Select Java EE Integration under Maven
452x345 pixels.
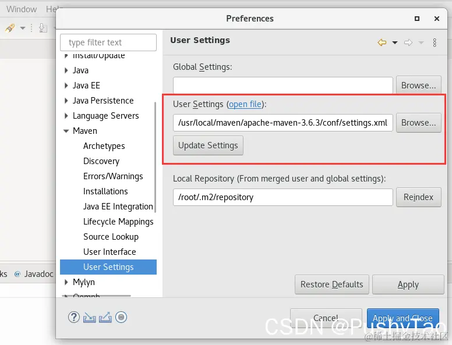pos(118,207)
